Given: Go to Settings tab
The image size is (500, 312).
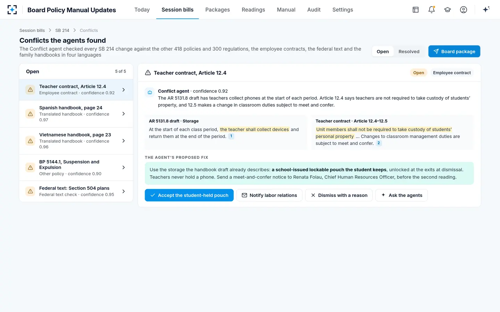Looking at the screenshot, I should (x=343, y=10).
